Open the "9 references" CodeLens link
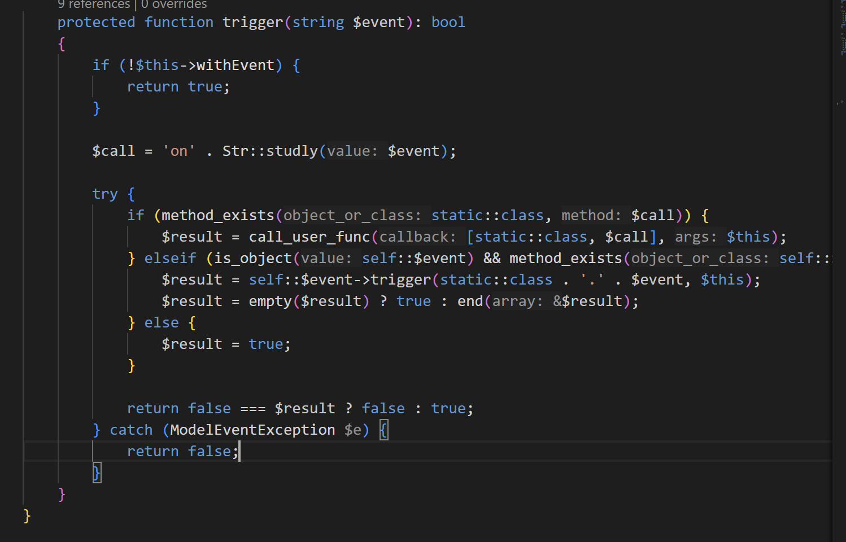 pyautogui.click(x=93, y=5)
